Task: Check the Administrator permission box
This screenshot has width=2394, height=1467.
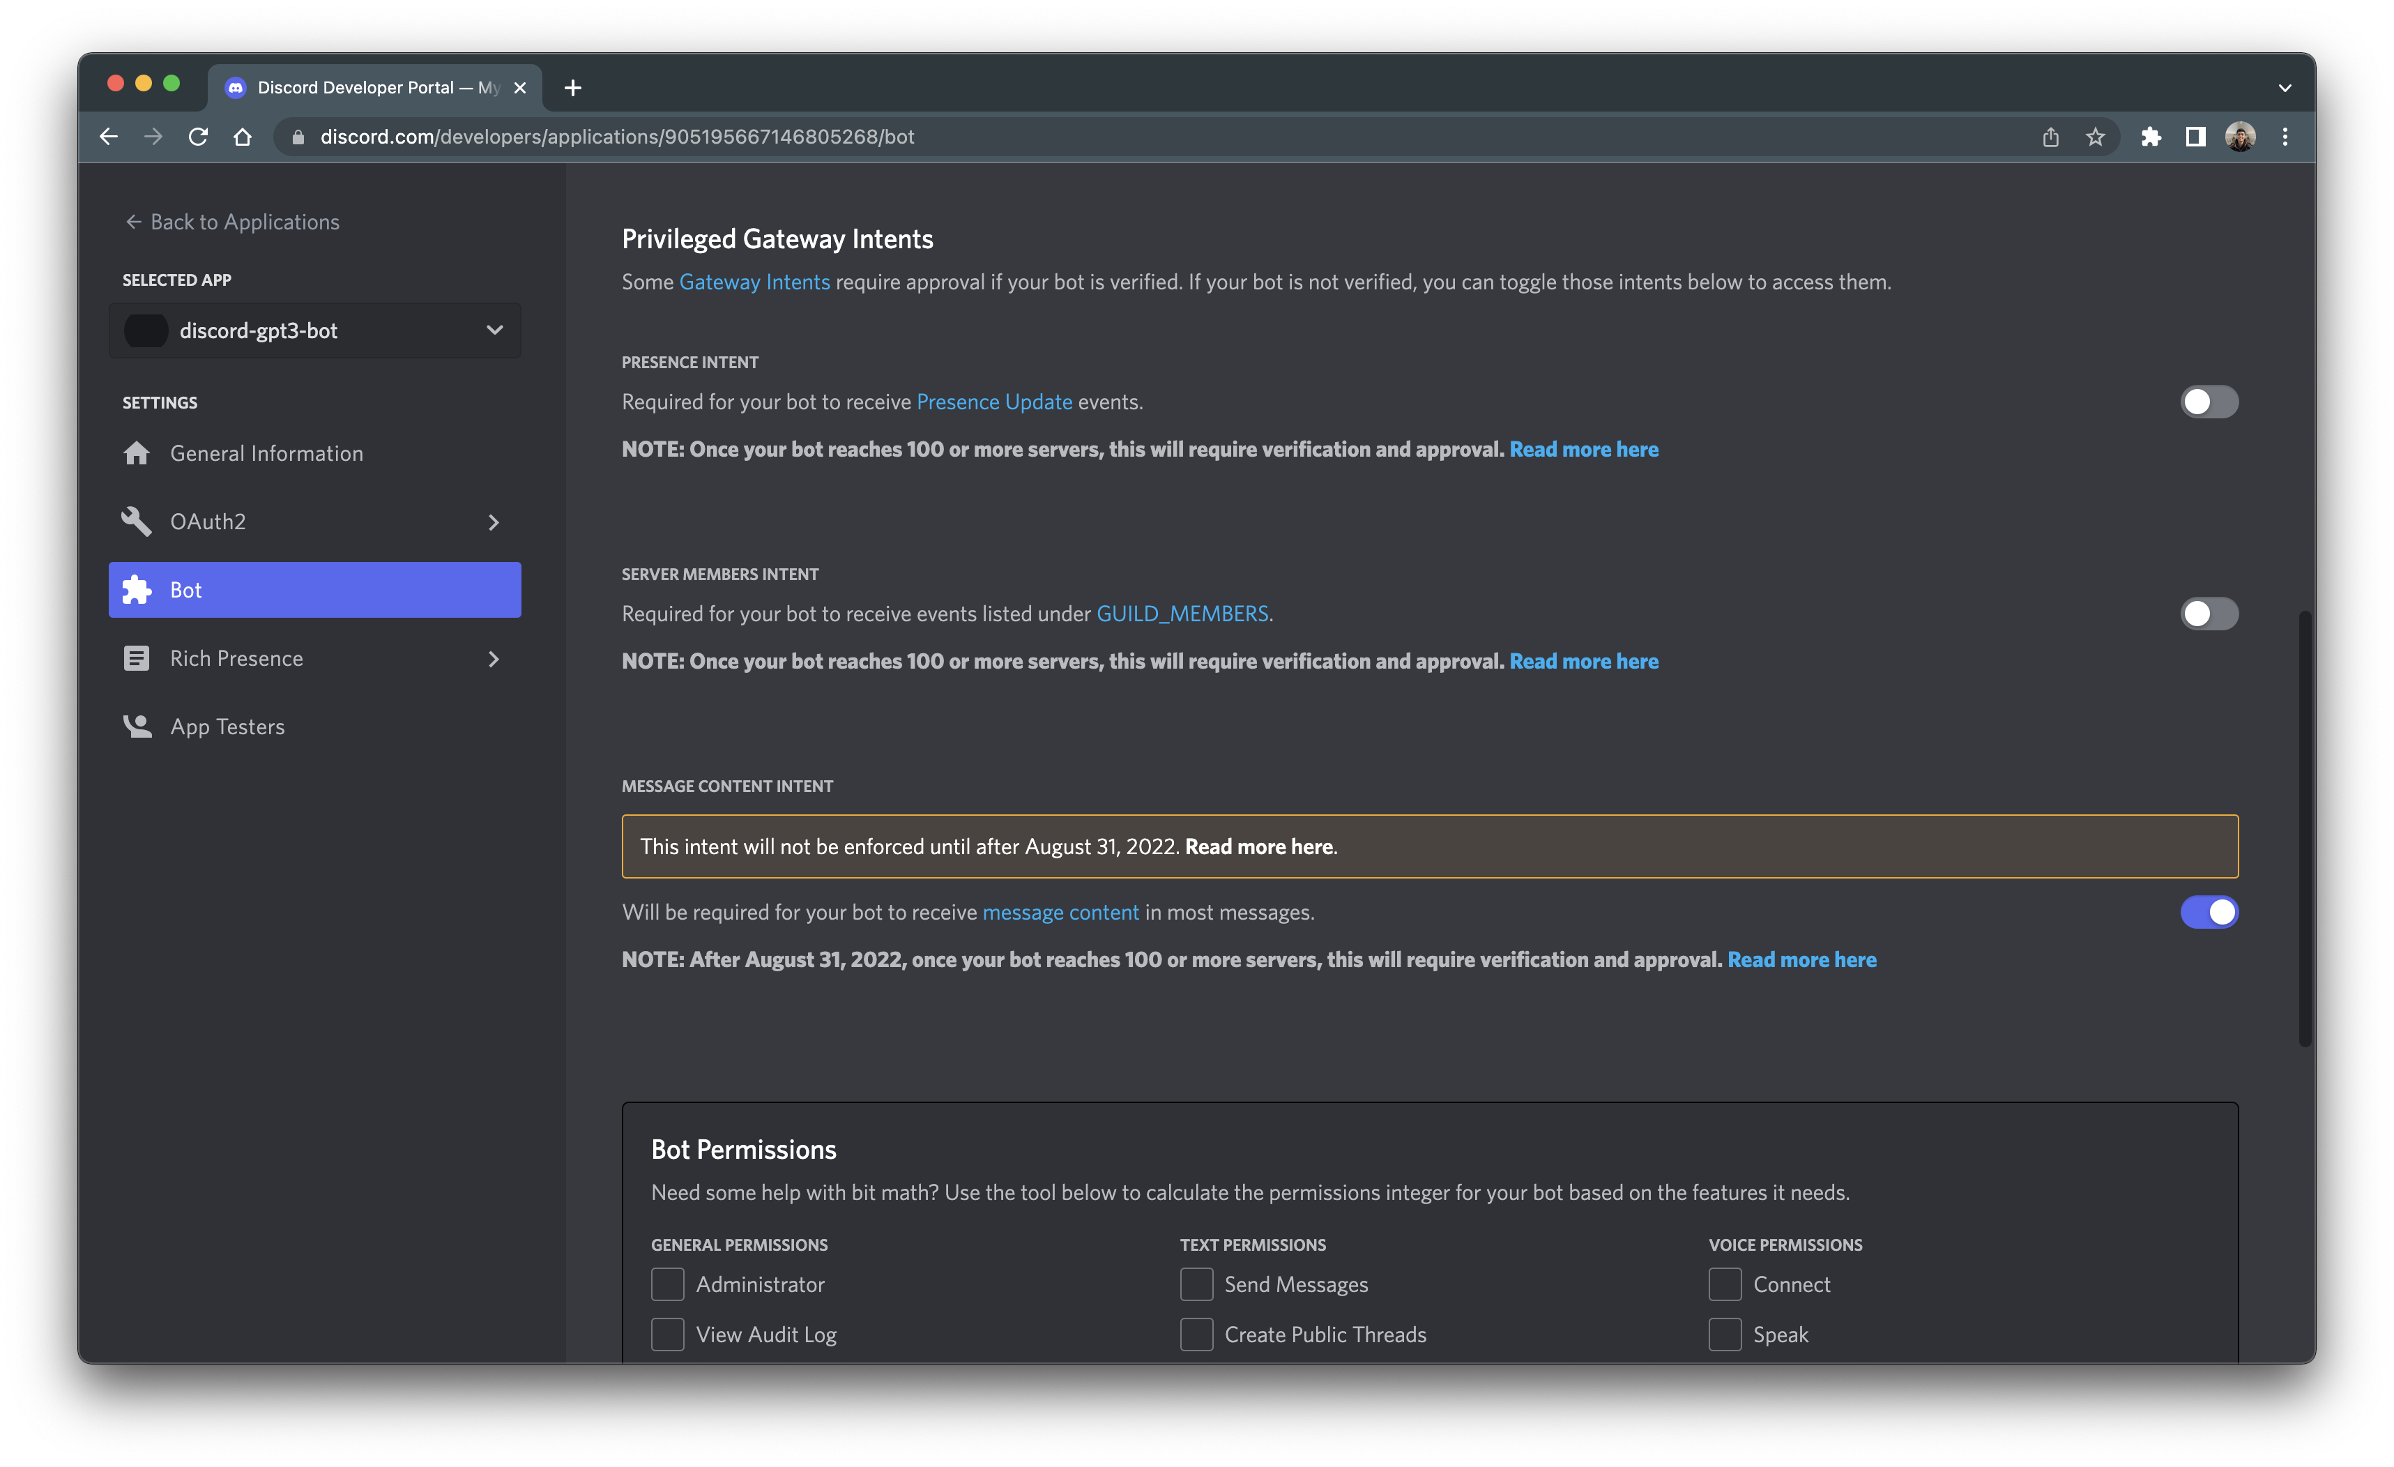Action: point(667,1284)
